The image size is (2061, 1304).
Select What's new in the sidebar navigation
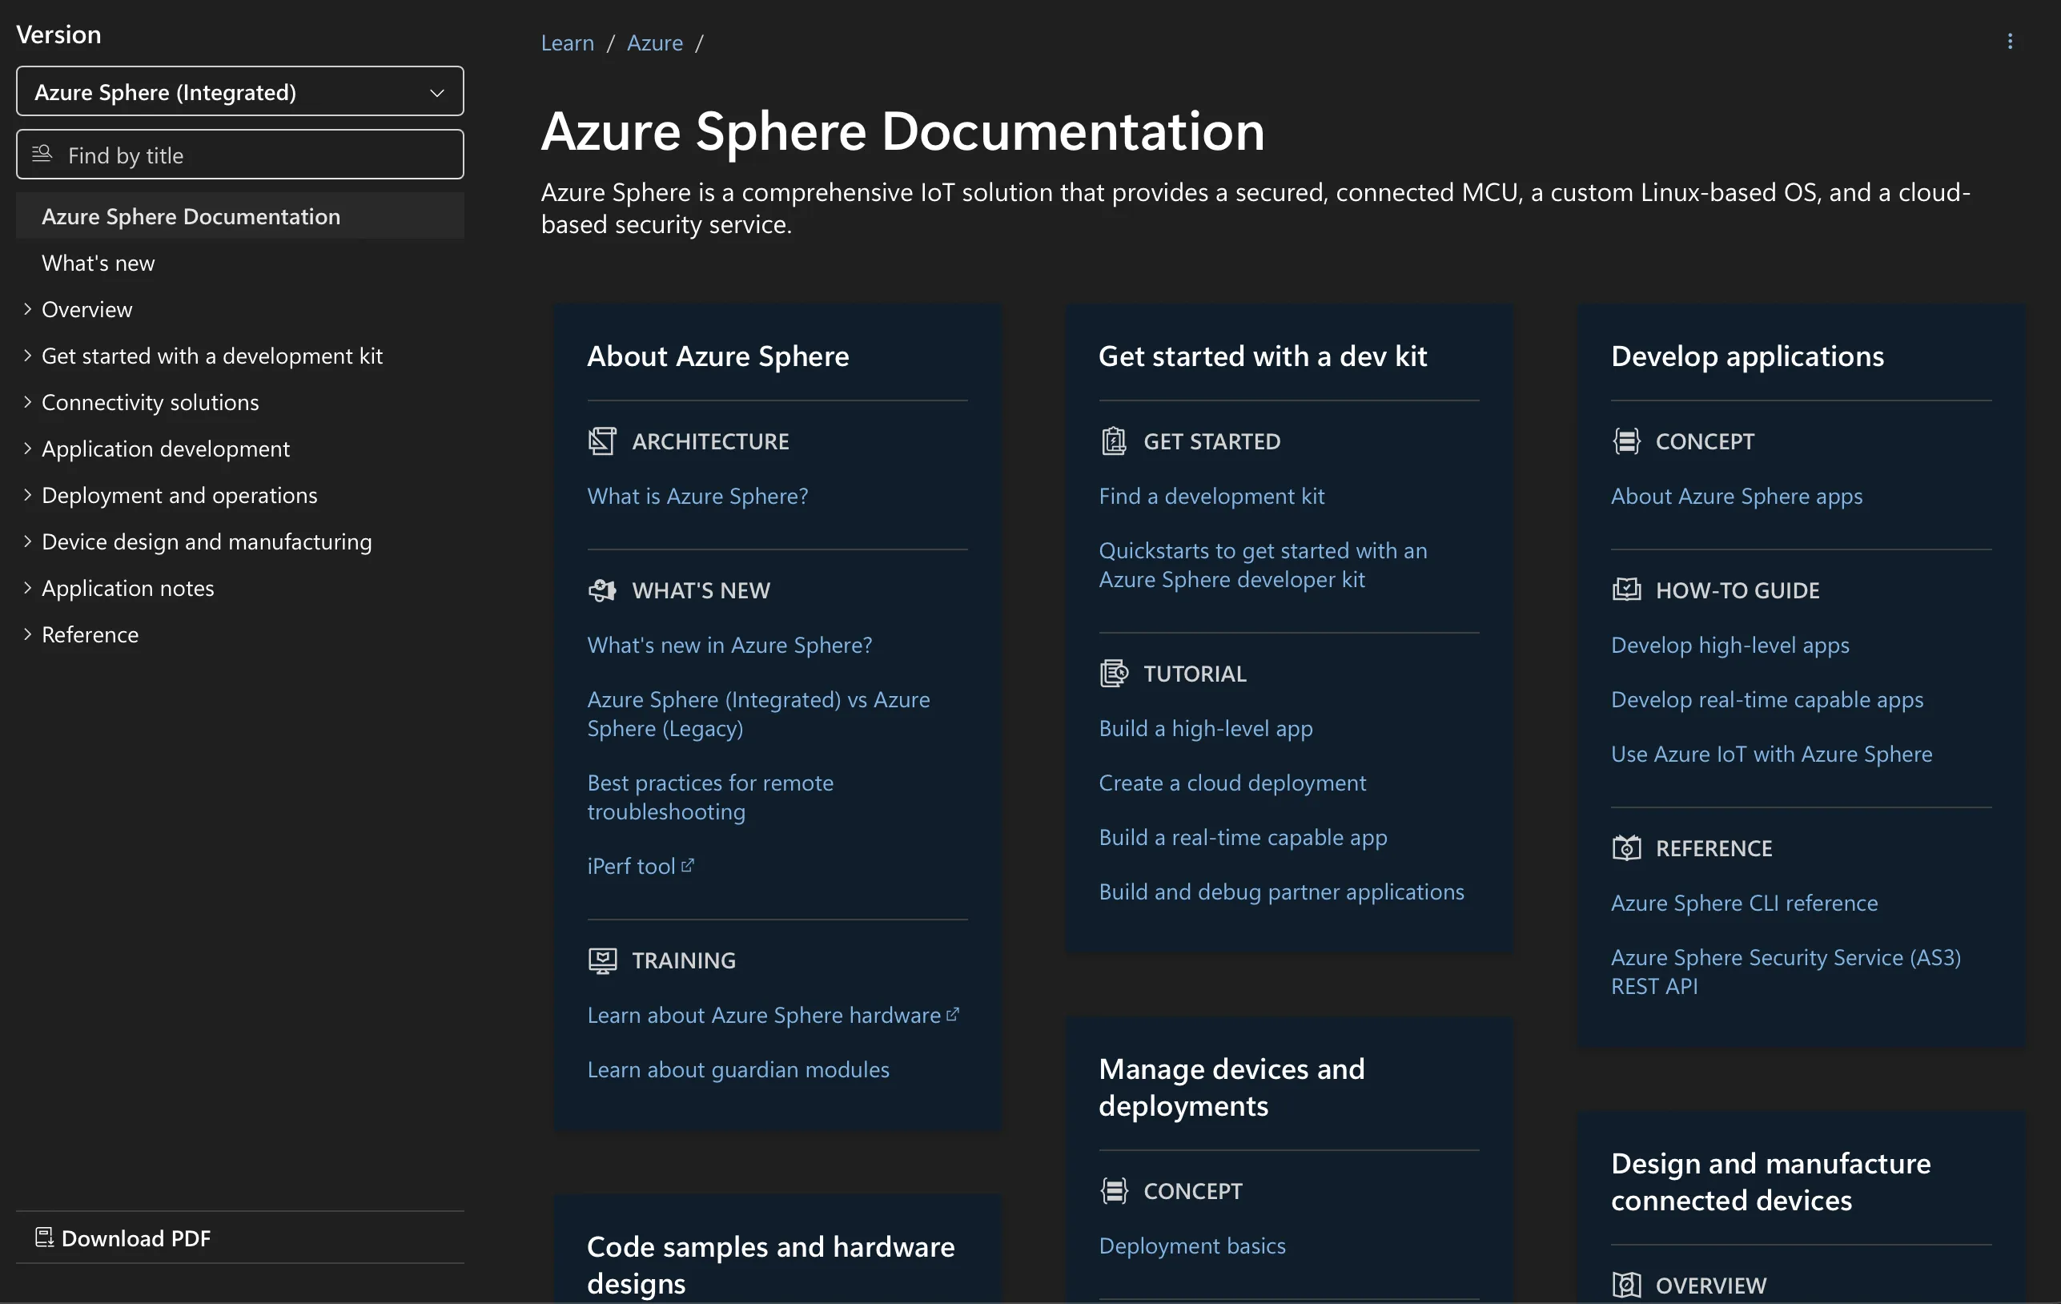point(98,263)
